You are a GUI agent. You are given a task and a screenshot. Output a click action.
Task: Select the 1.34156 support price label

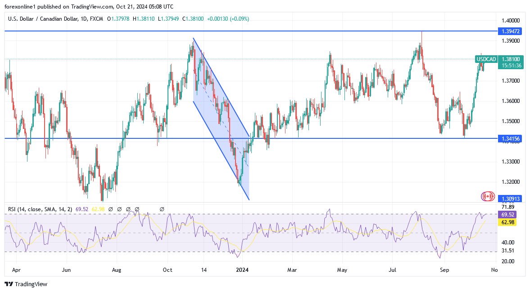[x=510, y=138]
